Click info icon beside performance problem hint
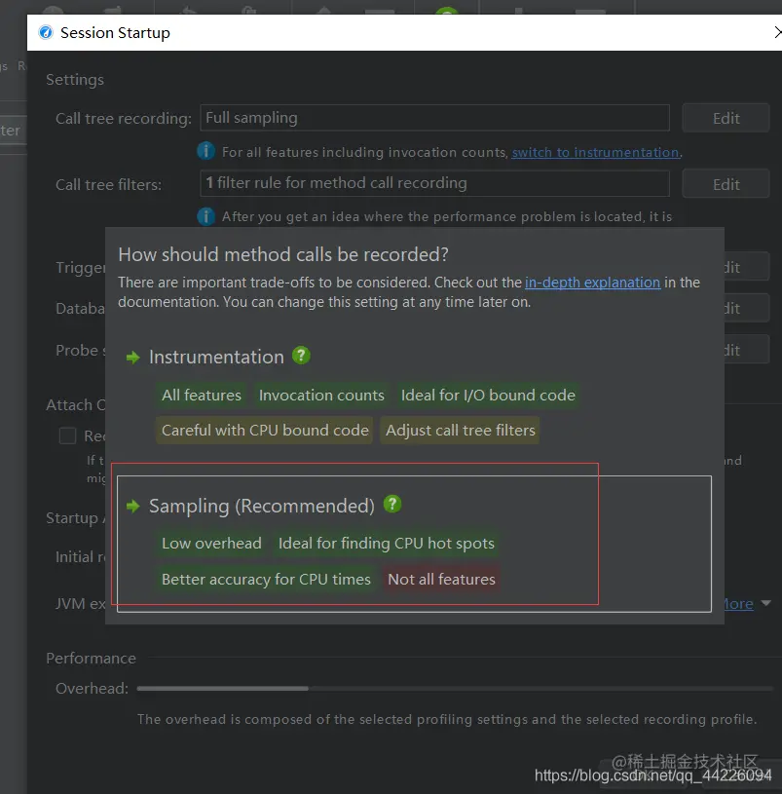This screenshot has height=794, width=782. pos(205,216)
